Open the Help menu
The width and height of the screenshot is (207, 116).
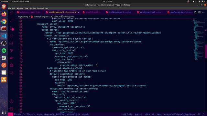[47, 8]
